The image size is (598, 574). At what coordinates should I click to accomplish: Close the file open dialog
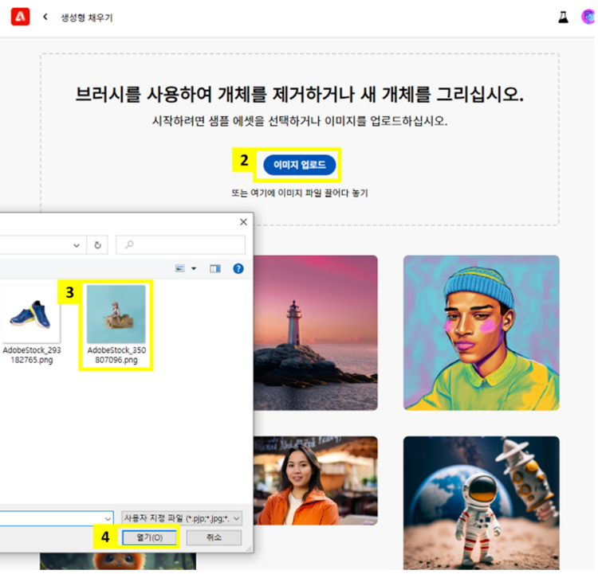tap(243, 222)
